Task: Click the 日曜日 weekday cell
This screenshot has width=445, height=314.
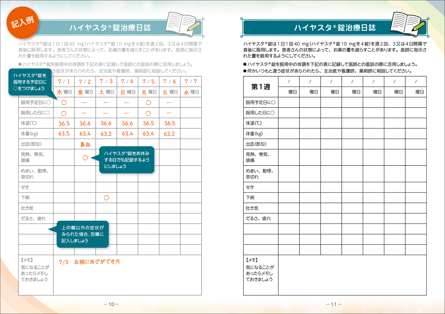Action: coord(127,92)
